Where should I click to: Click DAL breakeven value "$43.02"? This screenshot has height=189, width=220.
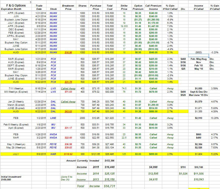coord(68,112)
